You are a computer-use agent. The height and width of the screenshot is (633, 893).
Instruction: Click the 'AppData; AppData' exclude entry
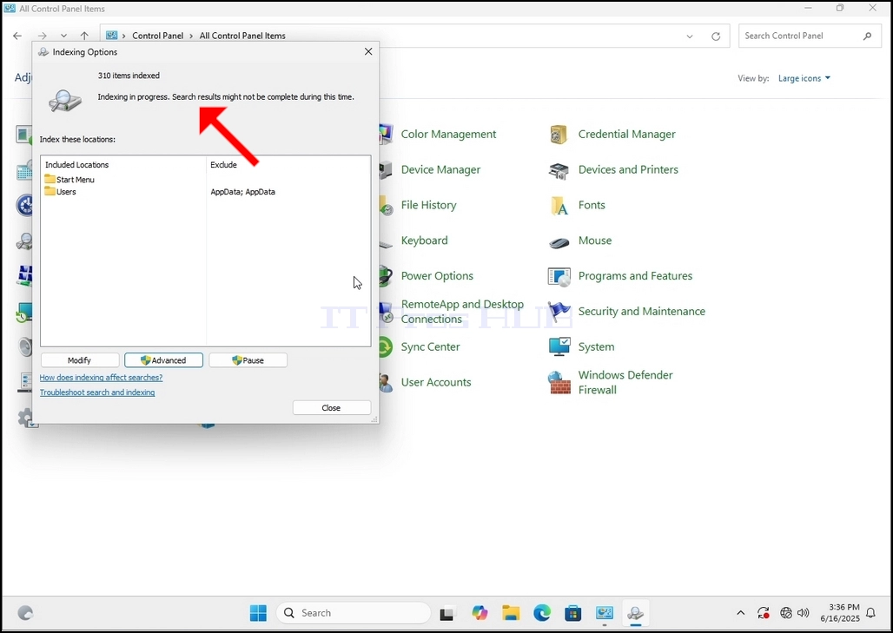click(x=242, y=192)
